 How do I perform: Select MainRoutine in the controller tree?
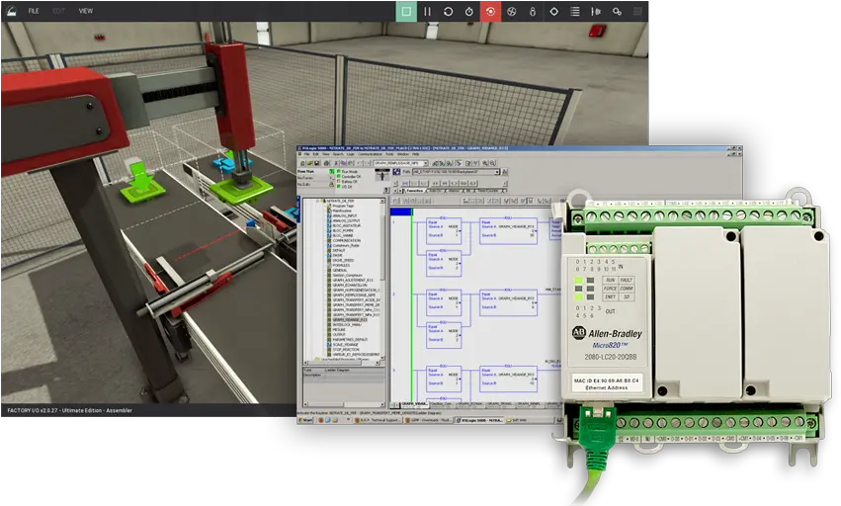point(342,211)
